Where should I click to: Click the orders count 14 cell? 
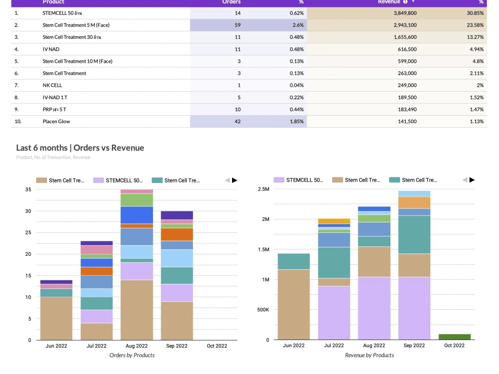tap(238, 13)
